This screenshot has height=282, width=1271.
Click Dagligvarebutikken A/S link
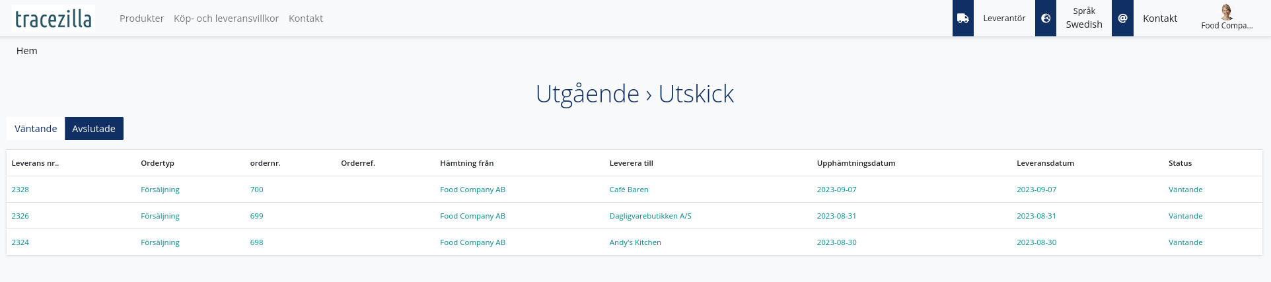click(x=650, y=216)
